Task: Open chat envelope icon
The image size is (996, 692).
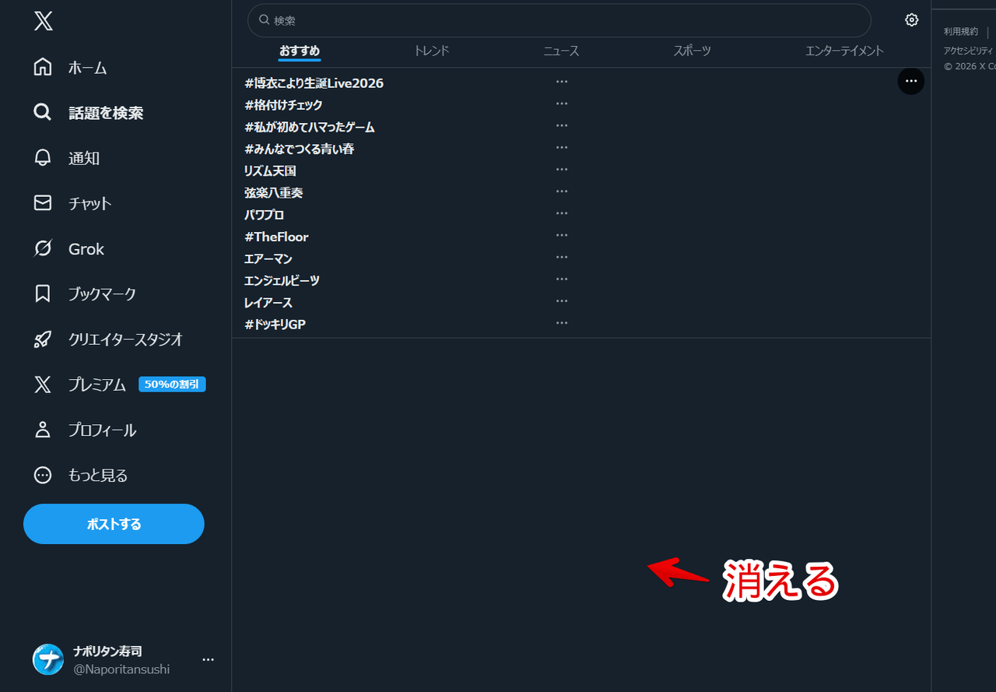Action: pos(43,203)
